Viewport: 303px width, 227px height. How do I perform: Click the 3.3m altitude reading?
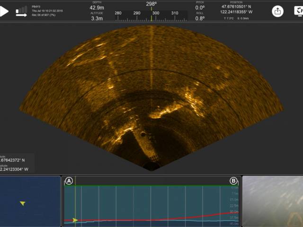tap(97, 18)
